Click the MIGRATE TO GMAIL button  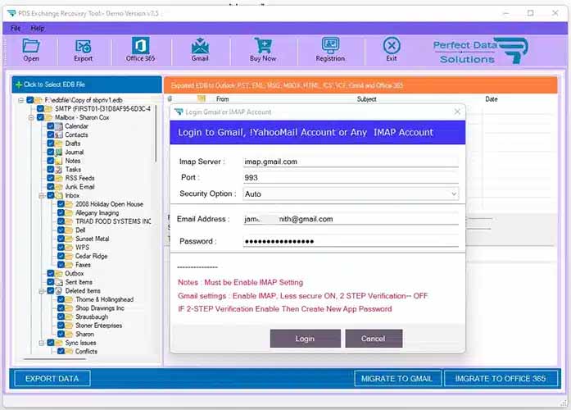pos(397,379)
